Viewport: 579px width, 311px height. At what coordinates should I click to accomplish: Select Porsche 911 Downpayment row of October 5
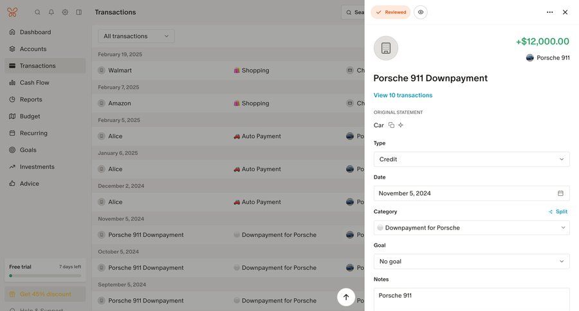click(228, 267)
